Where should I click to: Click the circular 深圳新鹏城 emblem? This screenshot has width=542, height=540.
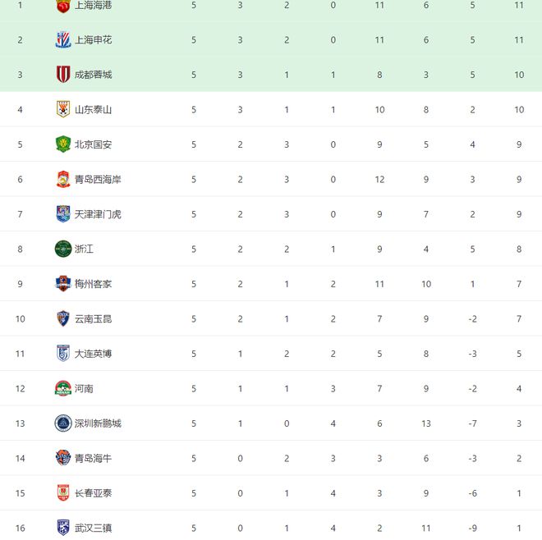pos(63,423)
